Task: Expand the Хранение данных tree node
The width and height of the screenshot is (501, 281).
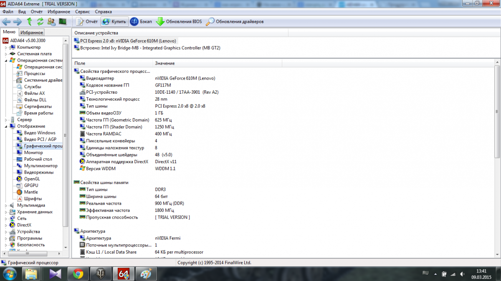Action: tap(6, 212)
